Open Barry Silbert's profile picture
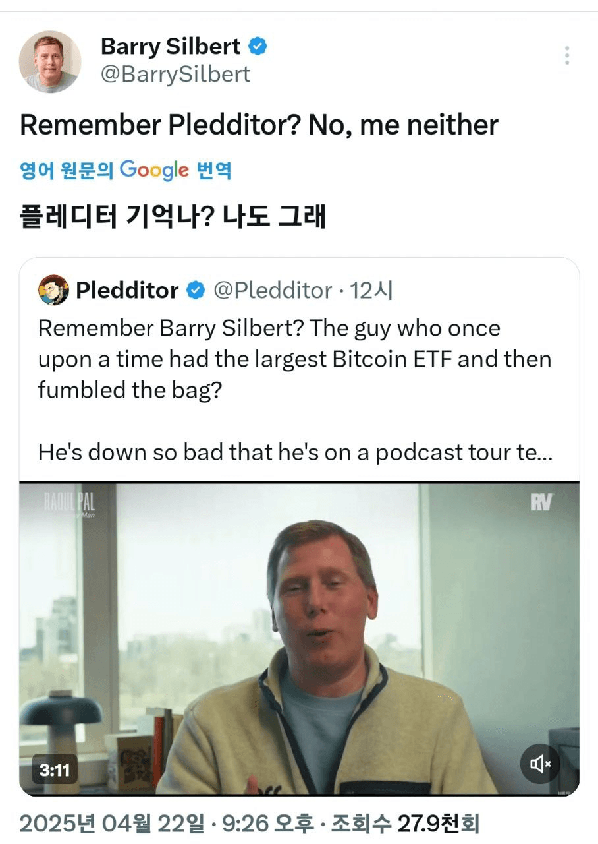598x844 pixels. pyautogui.click(x=49, y=61)
